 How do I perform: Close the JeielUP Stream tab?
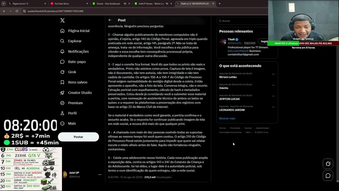tap(171, 4)
